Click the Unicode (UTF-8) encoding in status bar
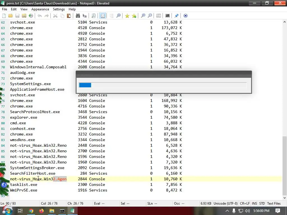 point(226,204)
